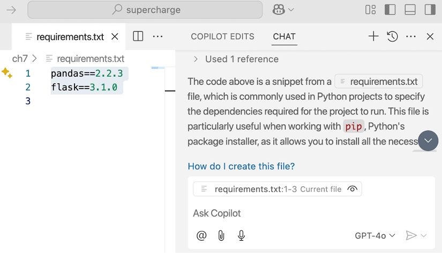The width and height of the screenshot is (442, 253).
Task: Open requirements.txt file chip in chat response
Action: click(x=379, y=82)
